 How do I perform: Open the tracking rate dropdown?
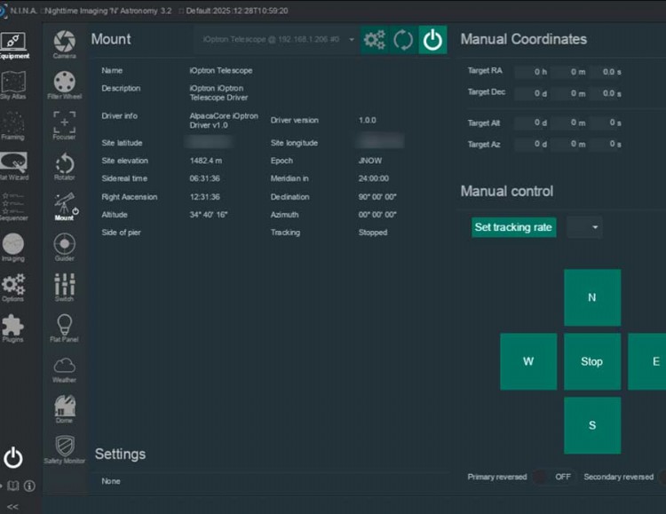pyautogui.click(x=584, y=227)
